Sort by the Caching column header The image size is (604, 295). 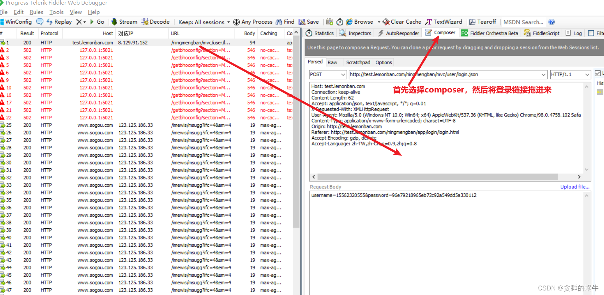[x=271, y=33]
